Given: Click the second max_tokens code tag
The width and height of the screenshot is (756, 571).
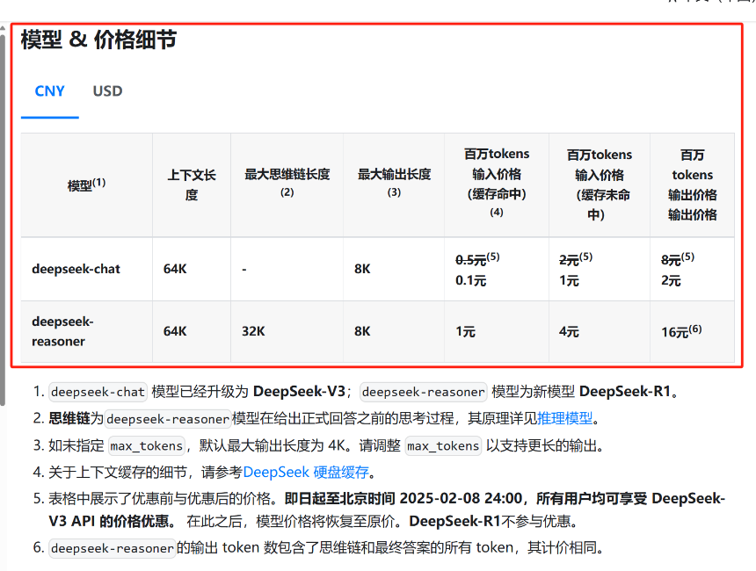Looking at the screenshot, I should click(x=443, y=445).
